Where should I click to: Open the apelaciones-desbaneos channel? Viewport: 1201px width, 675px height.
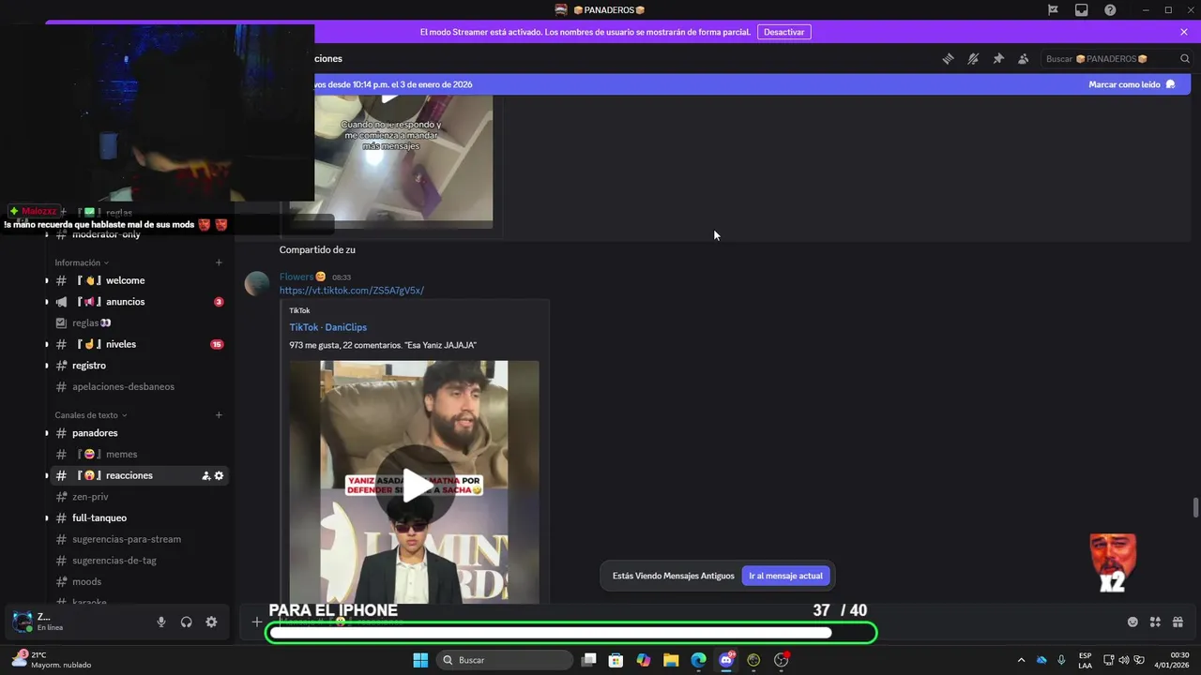pos(139,386)
